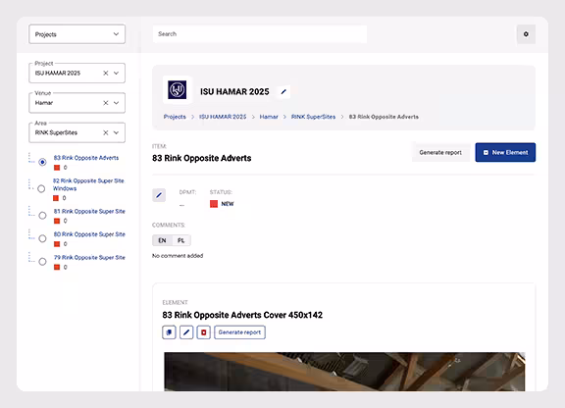The width and height of the screenshot is (565, 408).
Task: Expand the Venue dropdown arrow
Action: click(x=116, y=103)
